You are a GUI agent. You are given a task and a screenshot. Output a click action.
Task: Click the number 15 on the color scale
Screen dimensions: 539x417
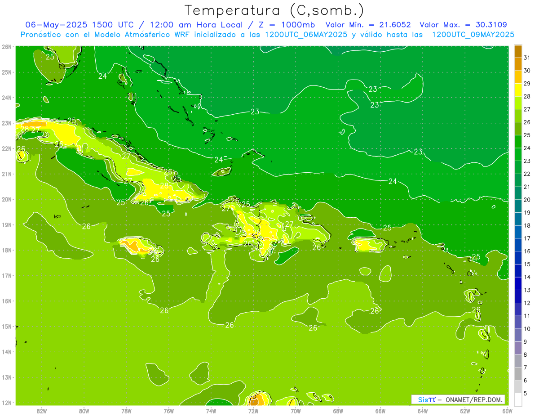(527, 265)
